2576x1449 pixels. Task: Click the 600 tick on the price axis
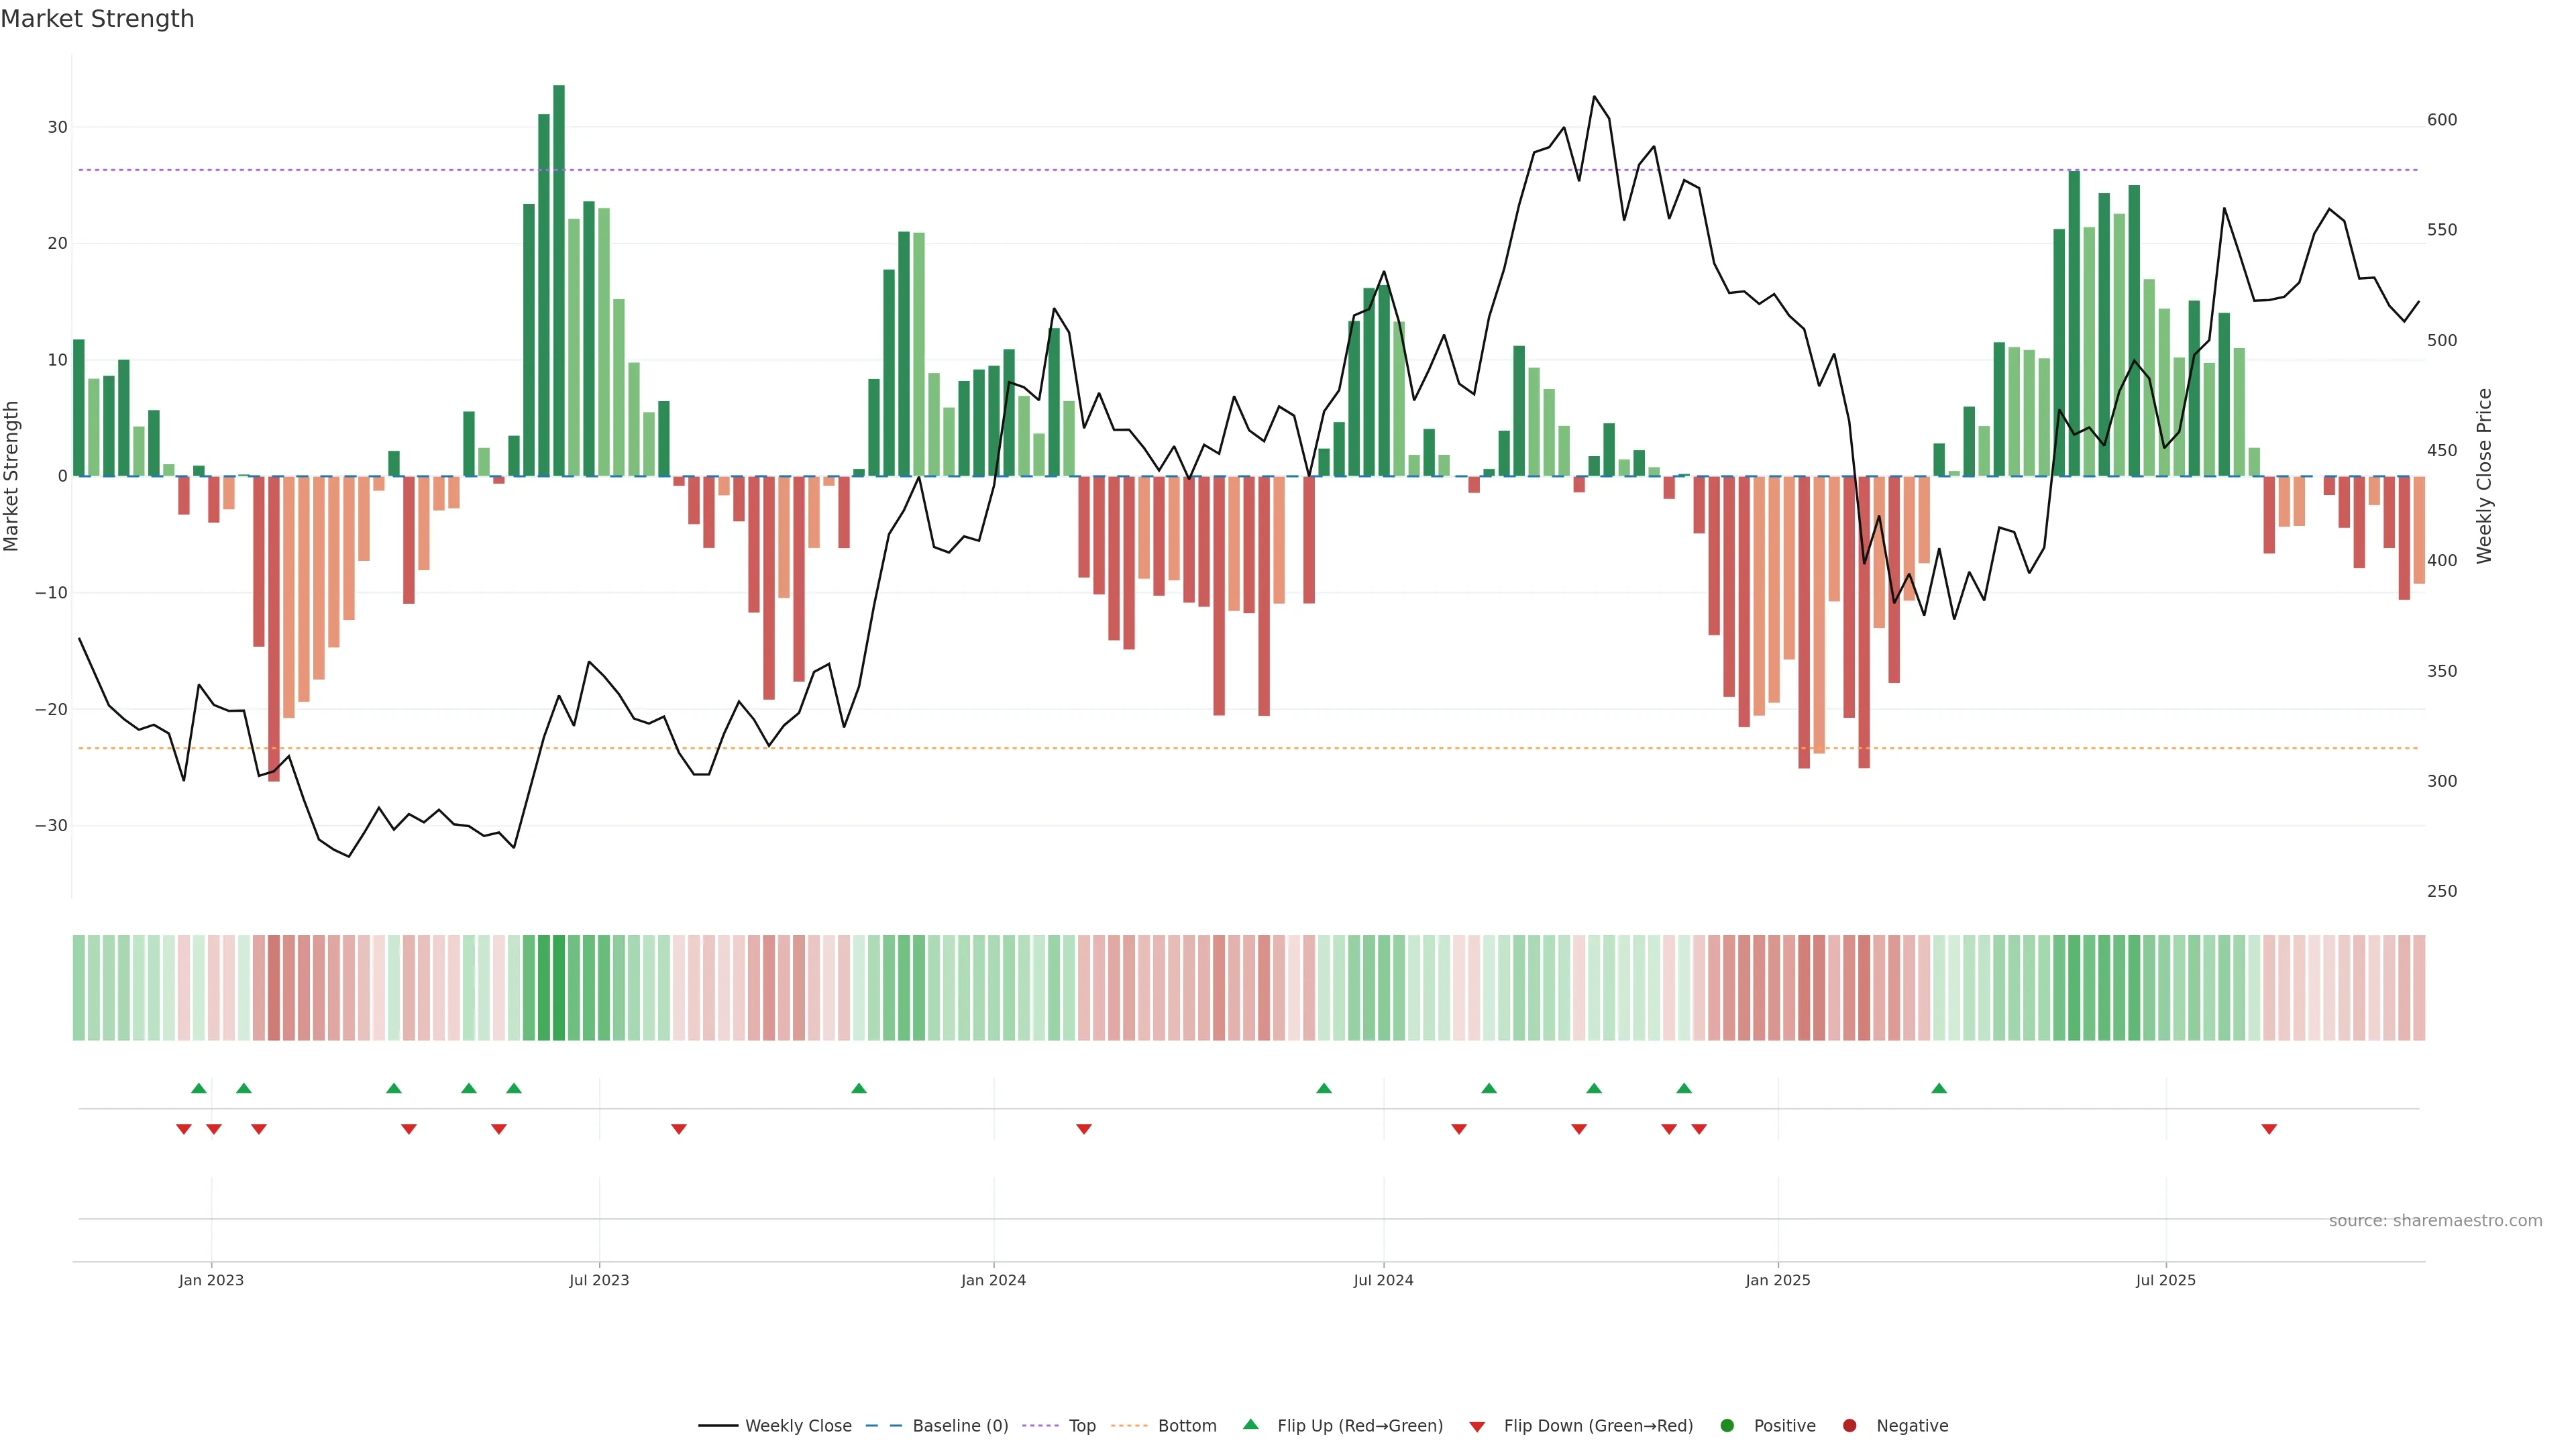pyautogui.click(x=2441, y=120)
